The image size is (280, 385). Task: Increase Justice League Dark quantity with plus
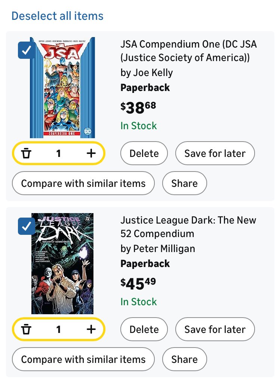pyautogui.click(x=91, y=330)
